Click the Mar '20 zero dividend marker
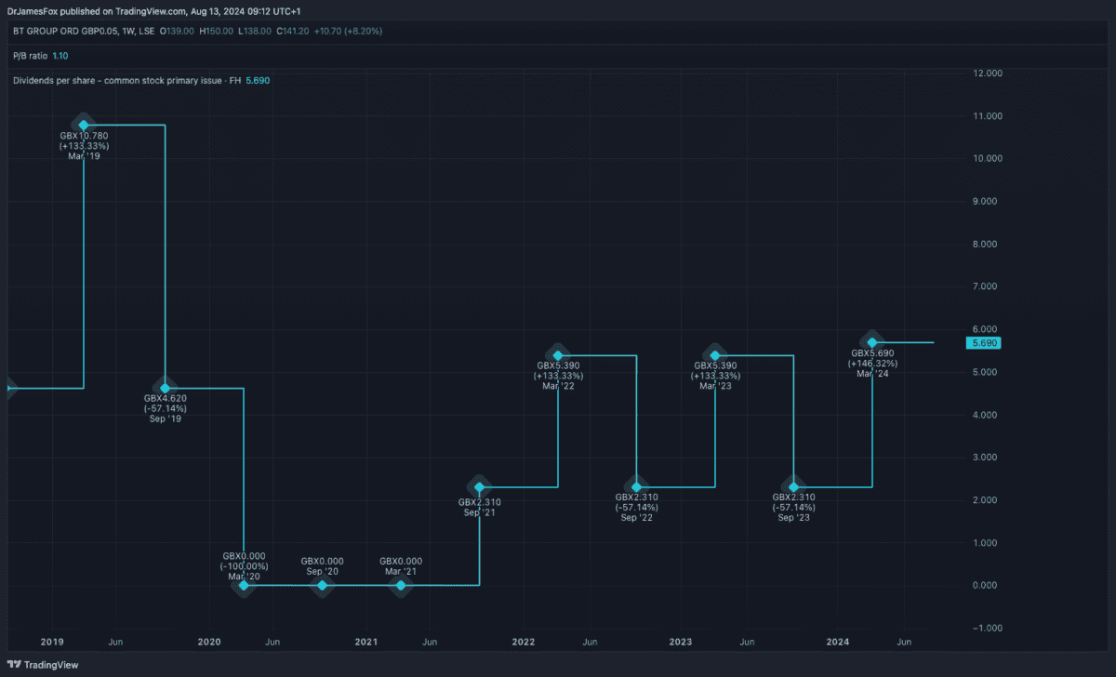The image size is (1116, 677). (x=244, y=585)
